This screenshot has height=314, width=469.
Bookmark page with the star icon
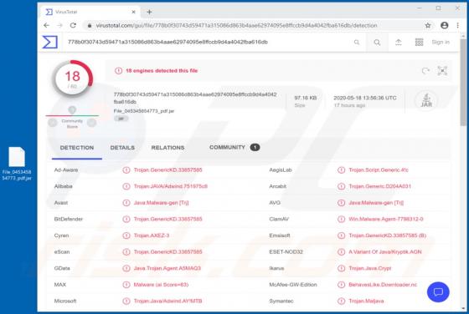point(428,26)
